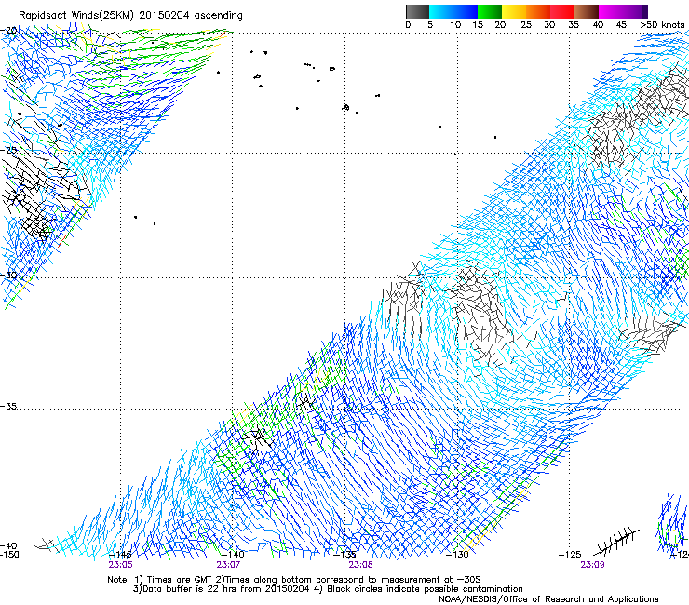Image resolution: width=689 pixels, height=605 pixels.
Task: Select the 23:09 pass time label
Action: point(592,565)
